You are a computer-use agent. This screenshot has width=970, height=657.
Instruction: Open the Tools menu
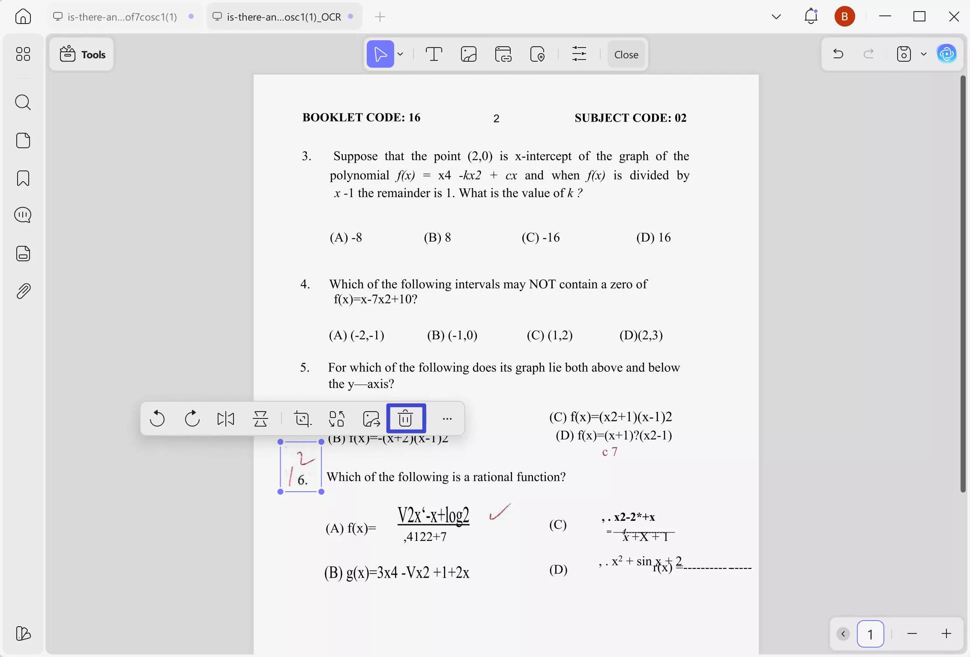click(82, 54)
